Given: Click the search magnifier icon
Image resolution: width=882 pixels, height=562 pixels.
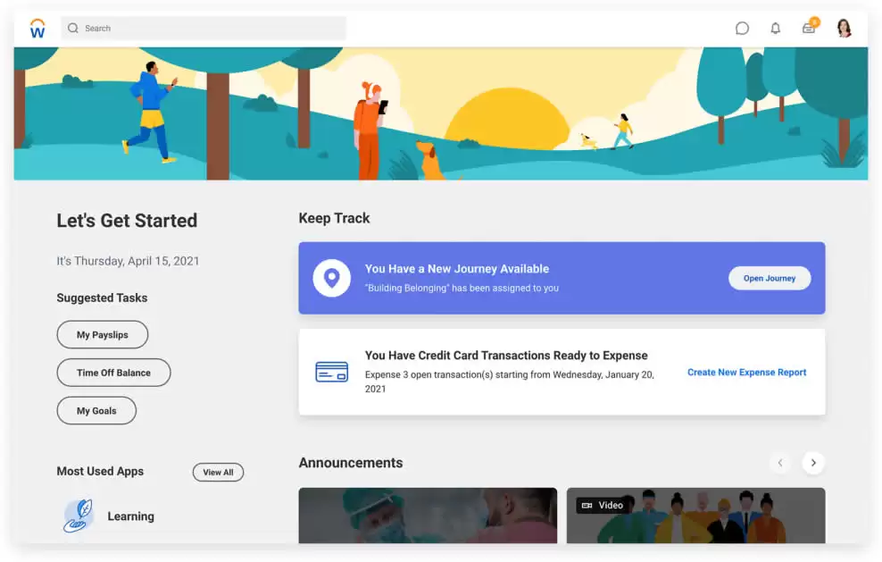Looking at the screenshot, I should point(73,29).
